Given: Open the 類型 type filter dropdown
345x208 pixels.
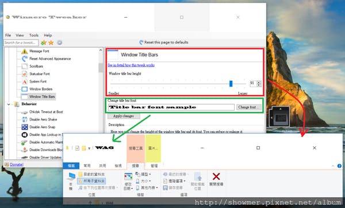Looking at the screenshot, I should coord(143,174).
